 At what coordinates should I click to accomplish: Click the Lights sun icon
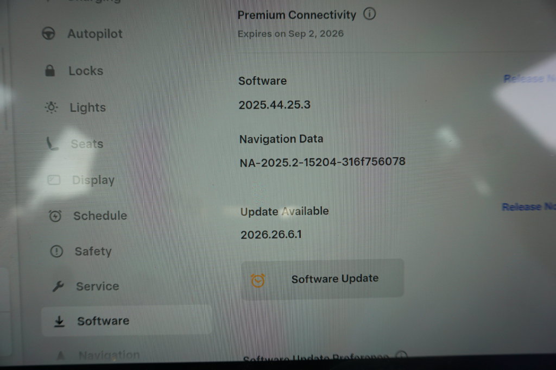coord(51,107)
